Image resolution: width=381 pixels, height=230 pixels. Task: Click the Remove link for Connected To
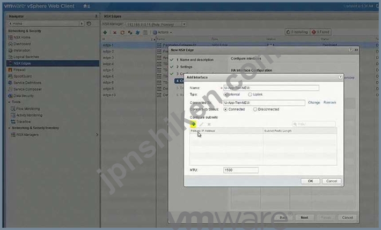[329, 103]
